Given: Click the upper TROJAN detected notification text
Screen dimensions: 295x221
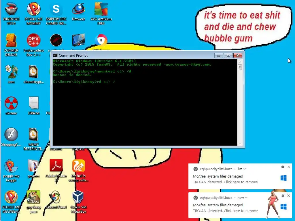Looking at the screenshot, I should 225,182.
